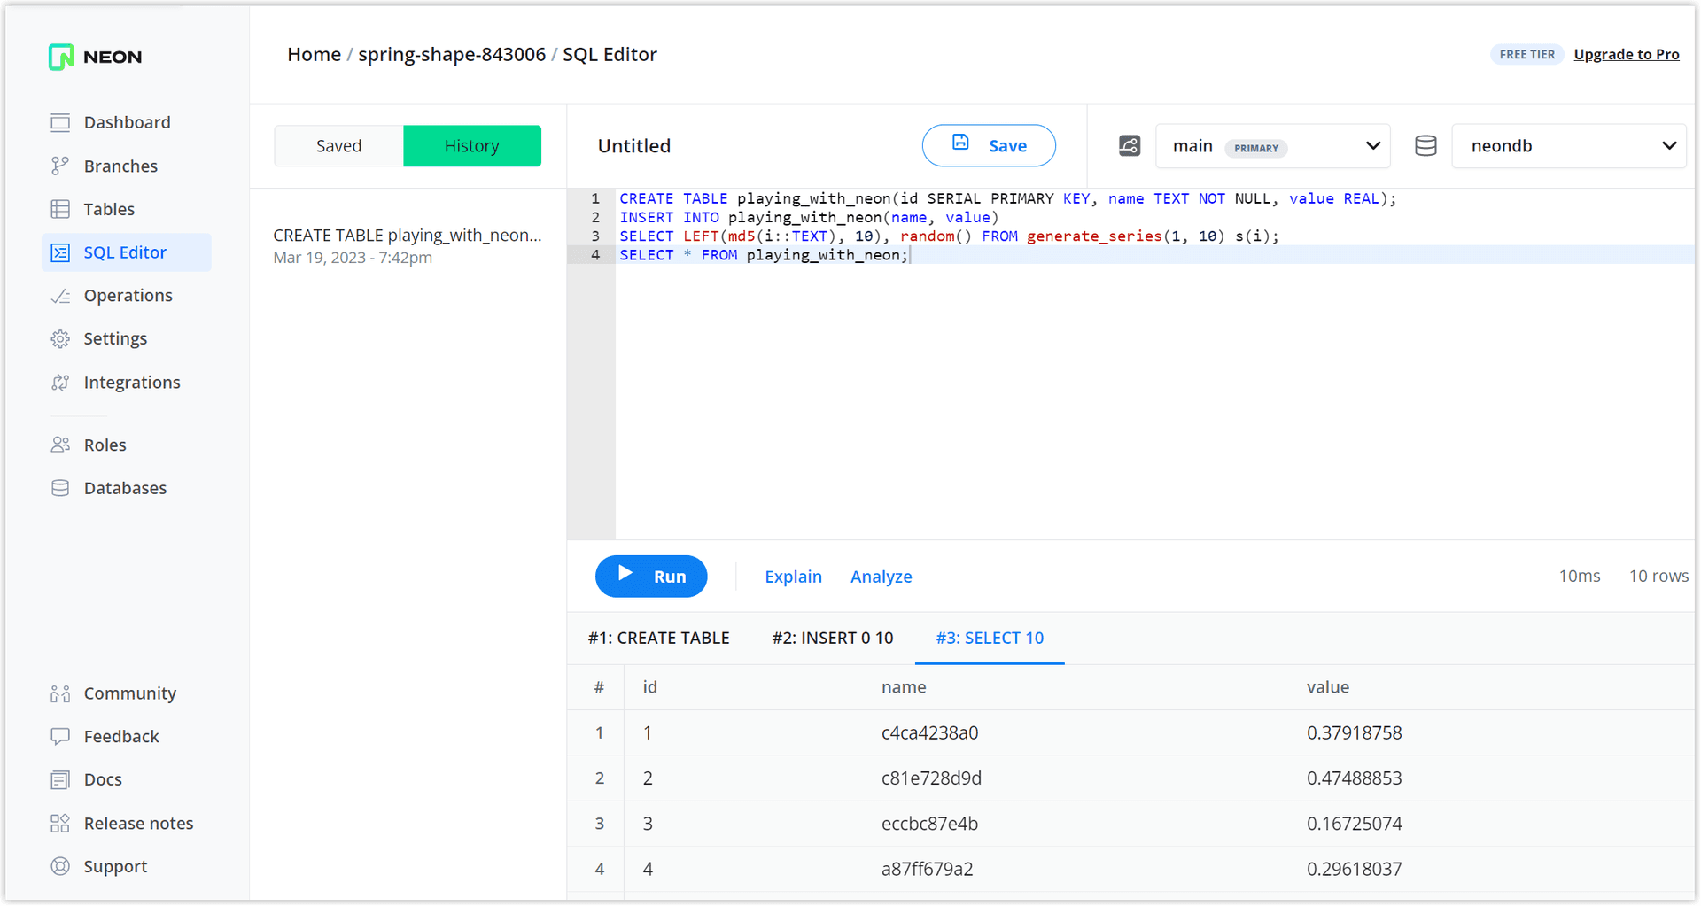
Task: Click the value column header
Action: coord(1328,687)
